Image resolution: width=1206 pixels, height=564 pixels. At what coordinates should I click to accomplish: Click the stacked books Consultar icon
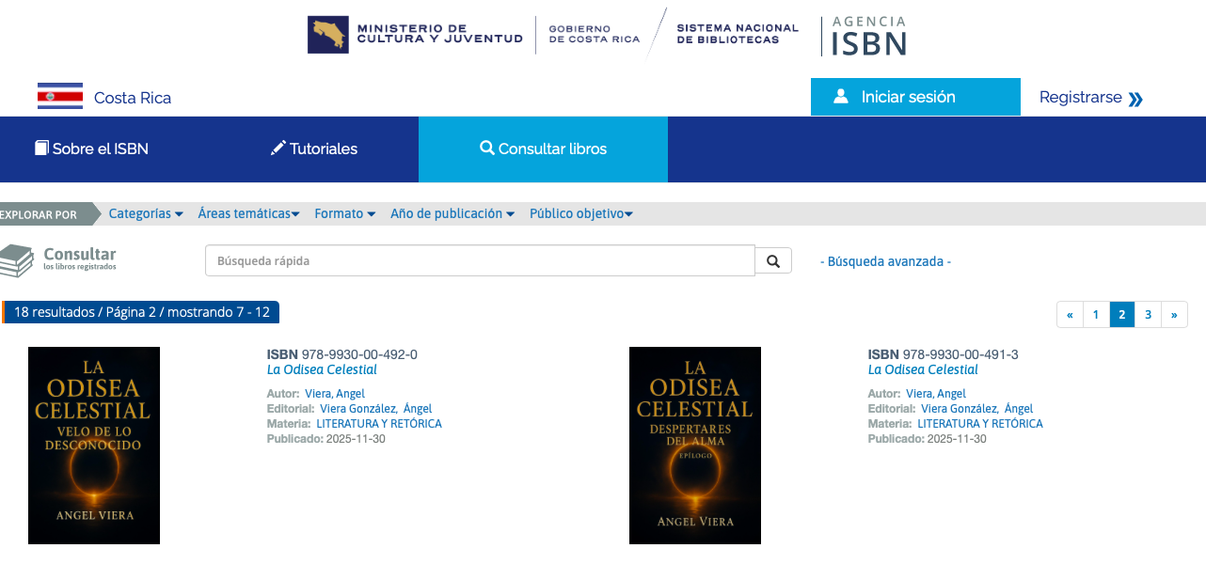point(17,260)
